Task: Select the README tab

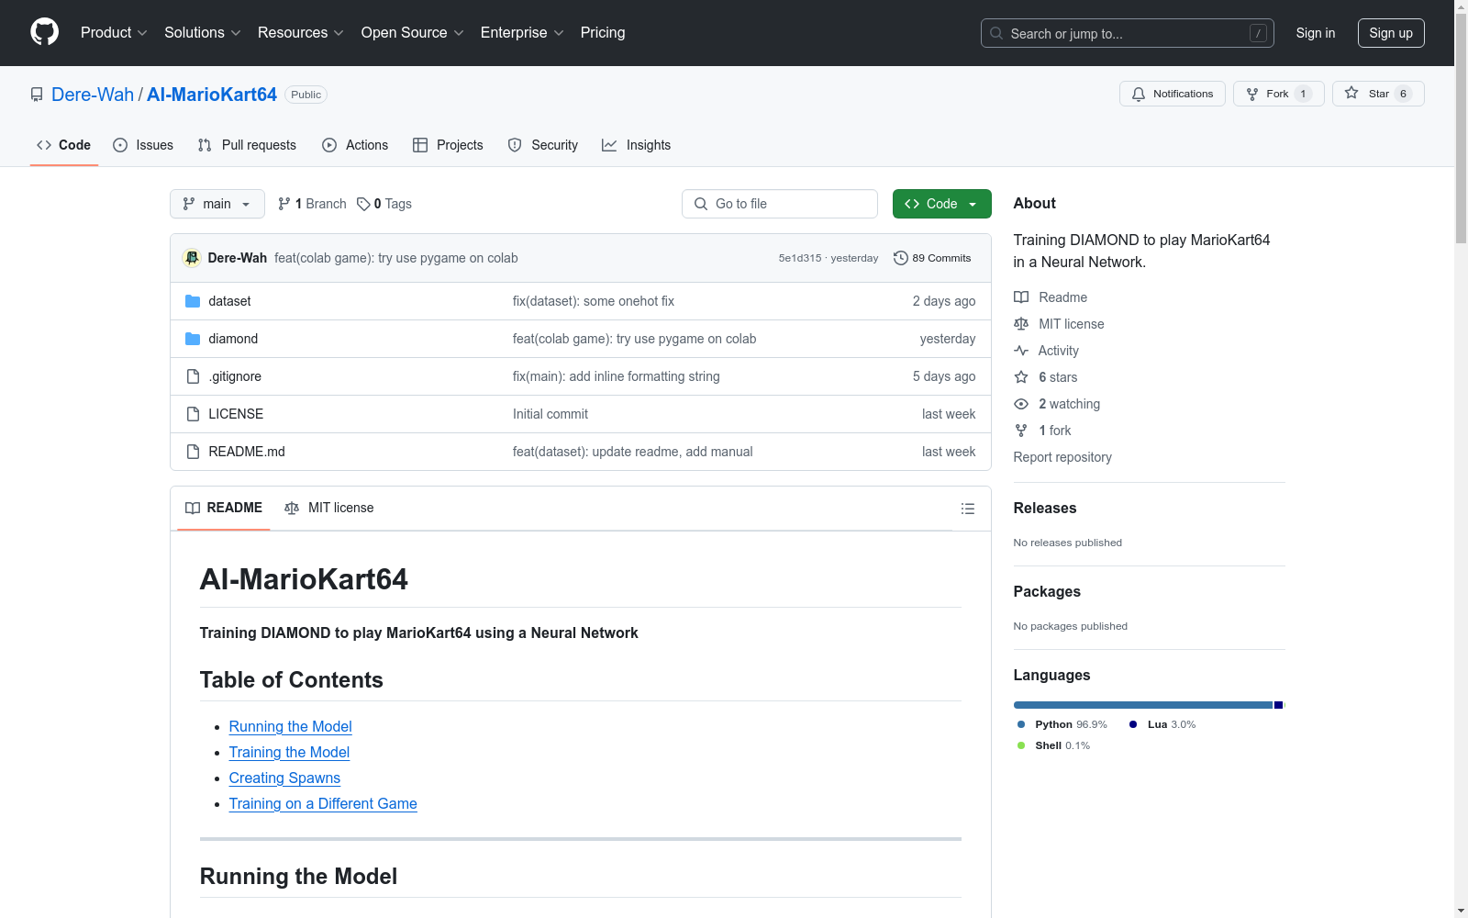Action: click(x=224, y=508)
